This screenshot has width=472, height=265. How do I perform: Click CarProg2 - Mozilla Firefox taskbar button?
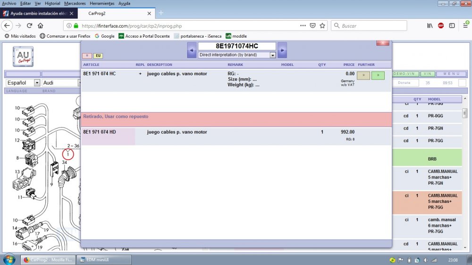click(x=48, y=260)
